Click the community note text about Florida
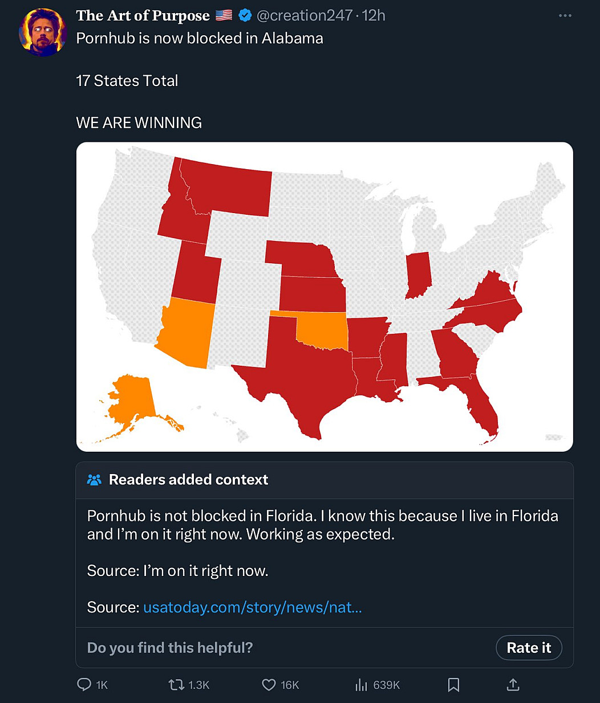600x703 pixels. [x=322, y=525]
